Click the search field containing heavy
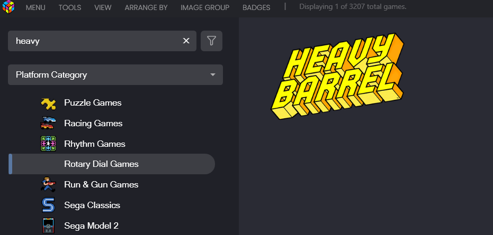The width and height of the screenshot is (493, 235). (x=102, y=41)
